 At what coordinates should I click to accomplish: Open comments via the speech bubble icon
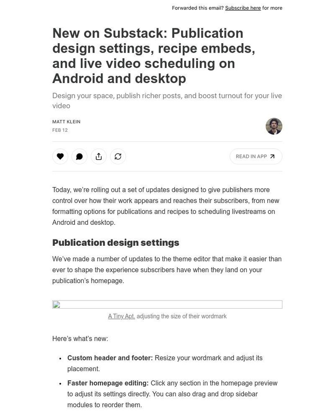pos(79,156)
